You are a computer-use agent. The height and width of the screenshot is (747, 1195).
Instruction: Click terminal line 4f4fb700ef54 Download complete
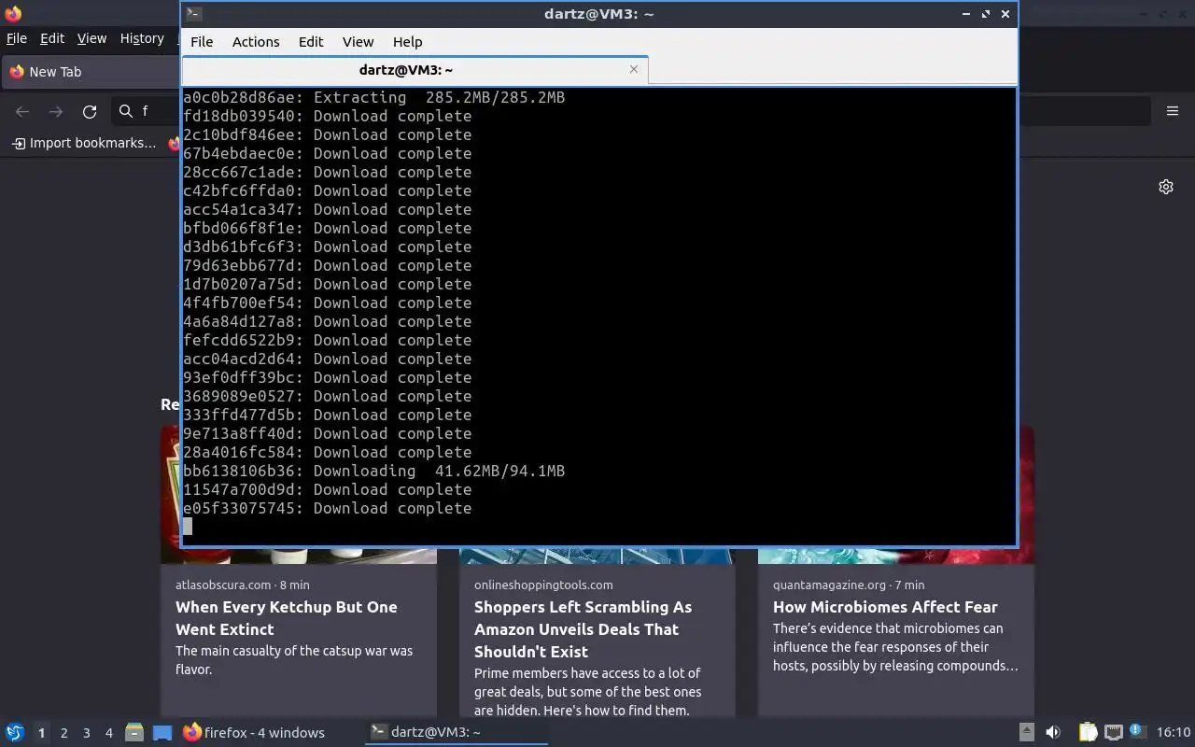(327, 303)
